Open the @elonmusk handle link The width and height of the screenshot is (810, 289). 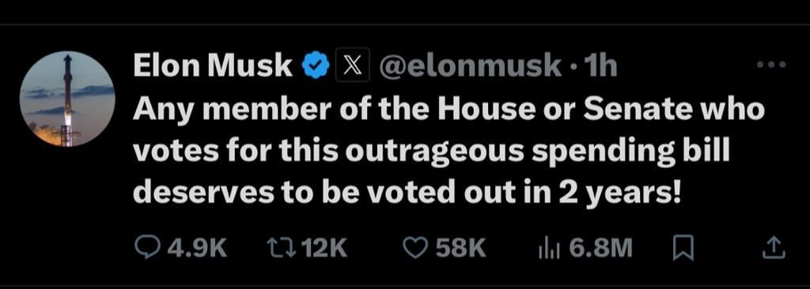[x=470, y=66]
